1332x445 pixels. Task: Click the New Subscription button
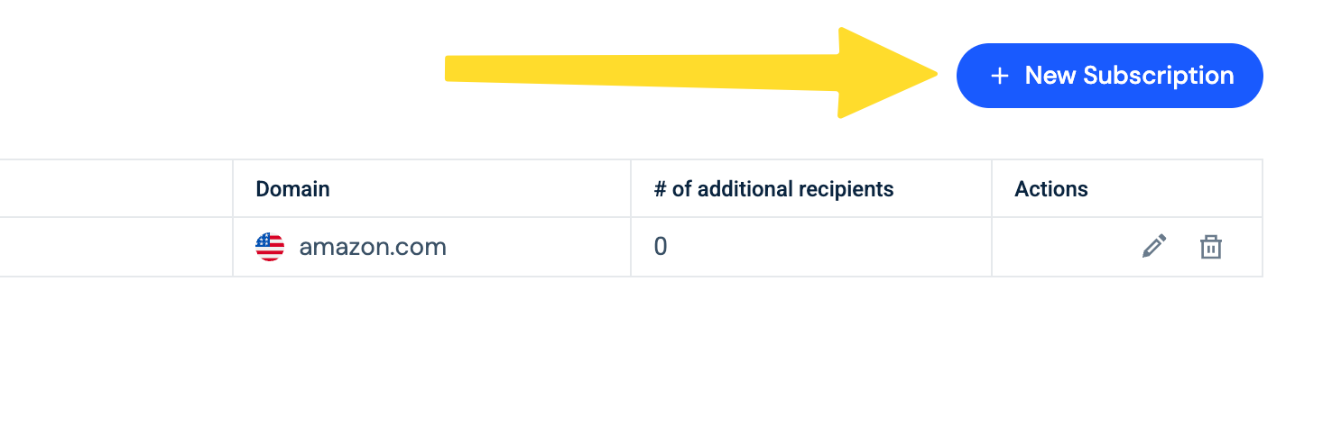click(1109, 76)
